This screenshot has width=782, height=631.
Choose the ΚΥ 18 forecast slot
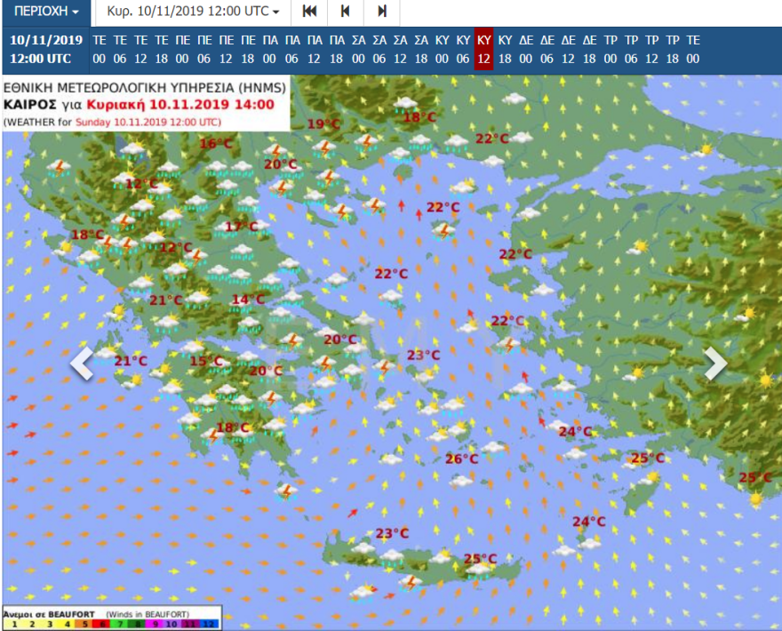point(505,50)
